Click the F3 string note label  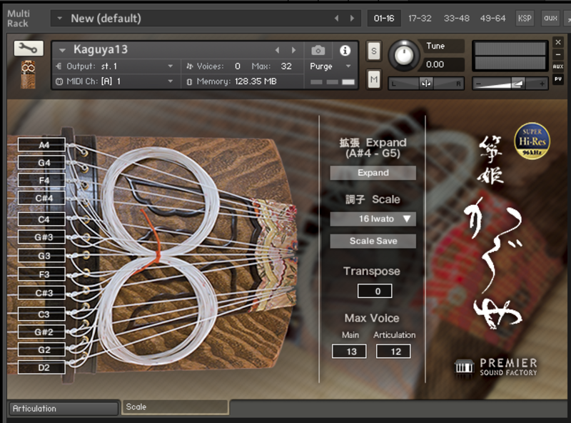[x=41, y=274]
